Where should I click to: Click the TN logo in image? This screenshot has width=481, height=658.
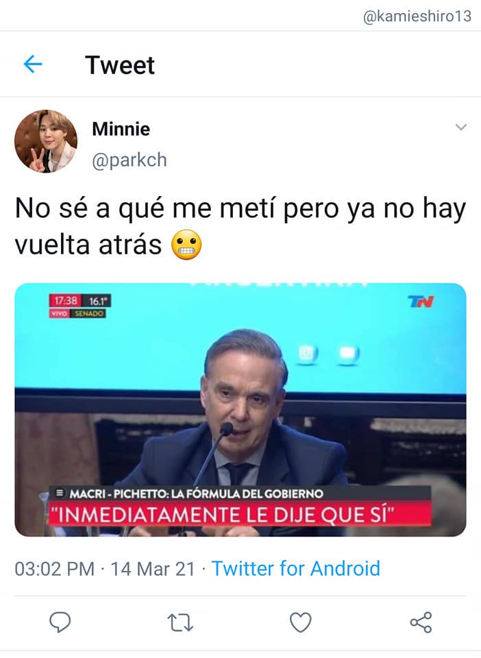(421, 301)
